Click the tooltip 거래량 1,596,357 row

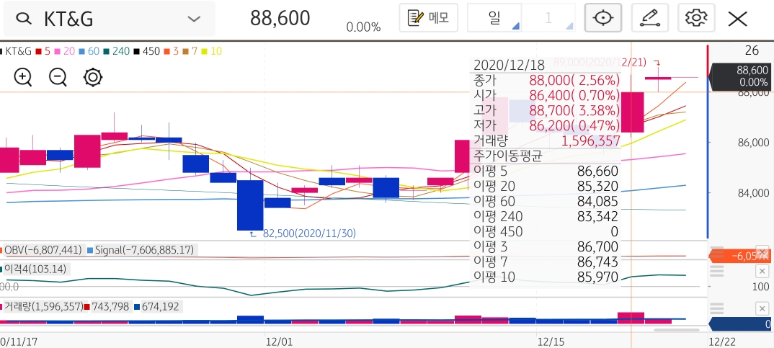point(546,141)
